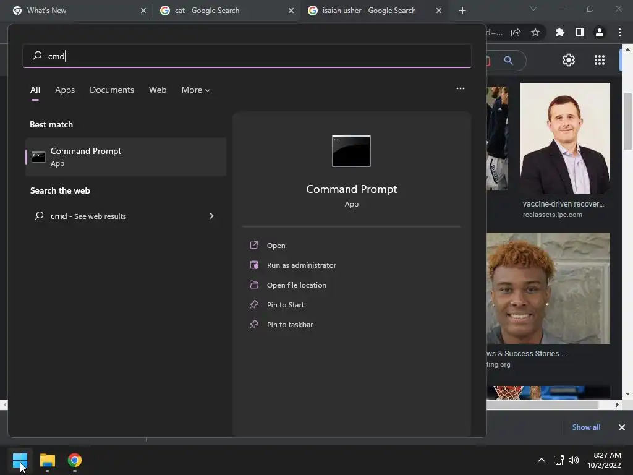Open Google Chrome from the taskbar
The height and width of the screenshot is (475, 633).
pos(75,460)
